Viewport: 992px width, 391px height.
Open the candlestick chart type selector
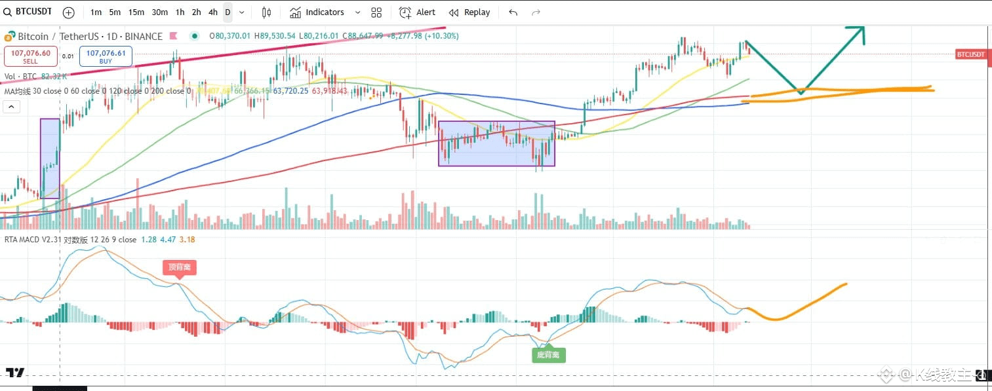[266, 12]
